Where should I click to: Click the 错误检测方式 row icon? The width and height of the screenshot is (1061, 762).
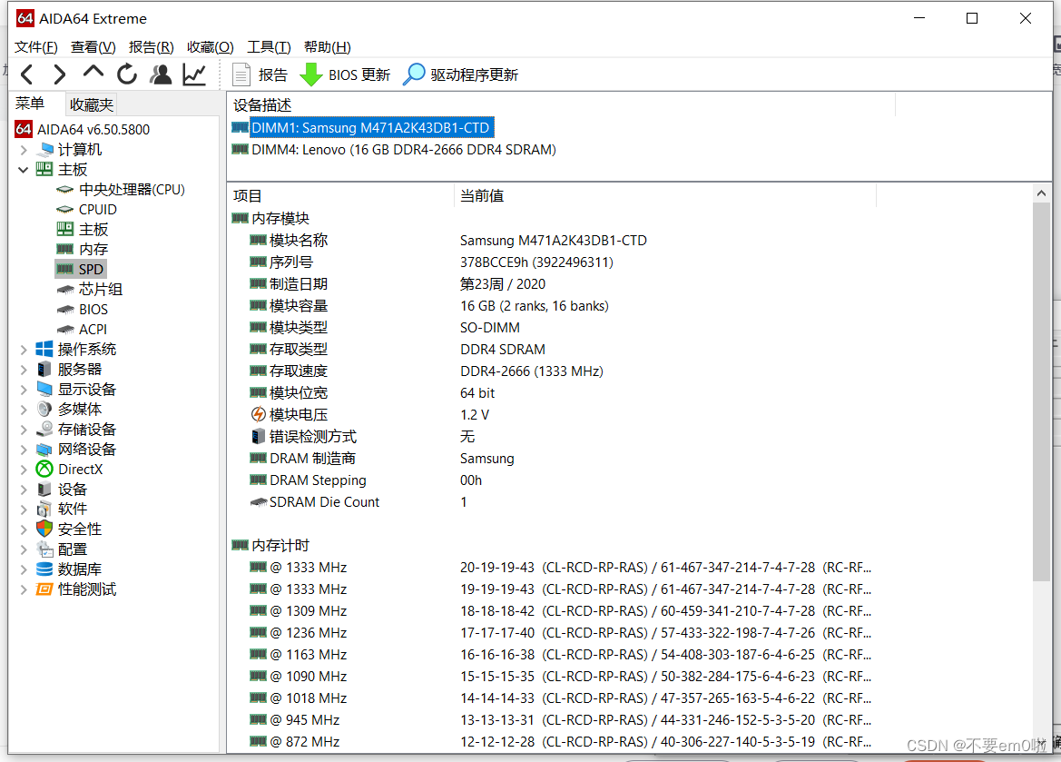pyautogui.click(x=258, y=436)
